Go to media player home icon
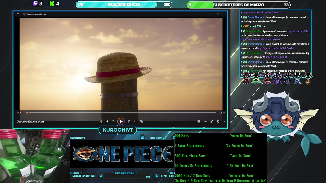Viewport: 326px width, 183px height. tap(18, 14)
